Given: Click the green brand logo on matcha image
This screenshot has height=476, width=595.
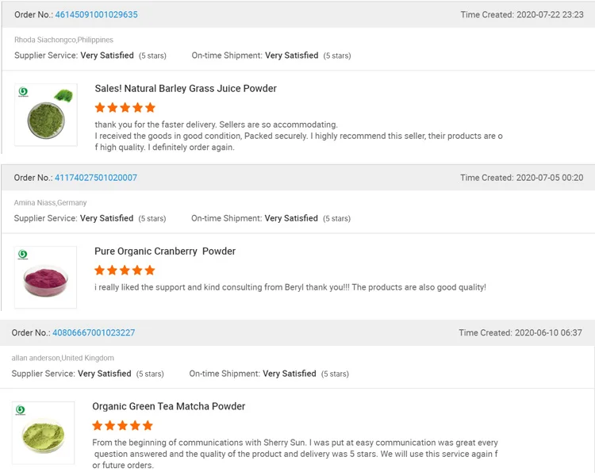Looking at the screenshot, I should click(x=21, y=410).
